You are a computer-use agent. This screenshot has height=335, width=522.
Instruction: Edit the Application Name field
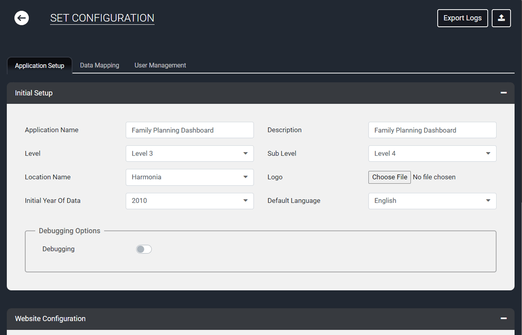[x=190, y=130]
